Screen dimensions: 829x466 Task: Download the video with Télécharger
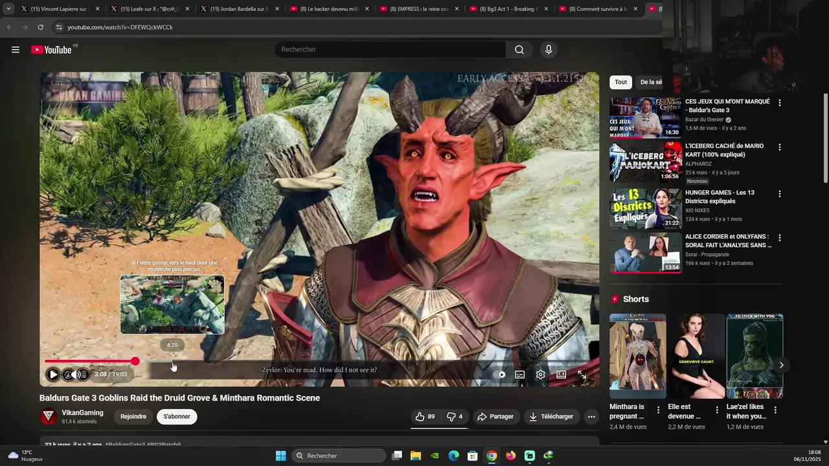click(551, 417)
